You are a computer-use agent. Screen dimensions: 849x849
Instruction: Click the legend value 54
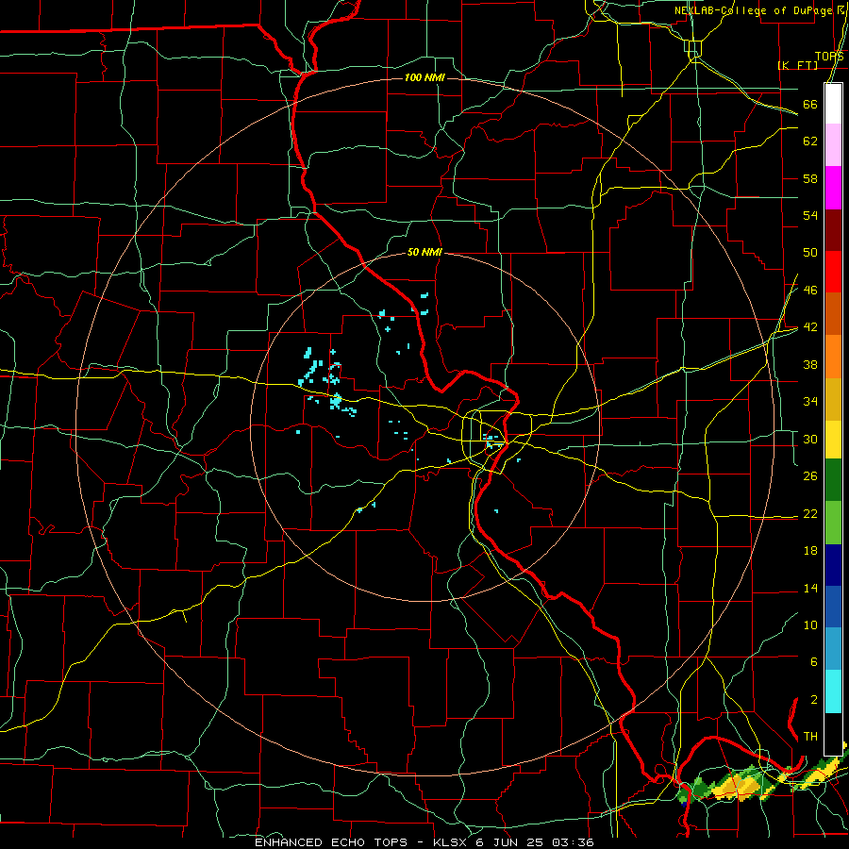coord(810,215)
